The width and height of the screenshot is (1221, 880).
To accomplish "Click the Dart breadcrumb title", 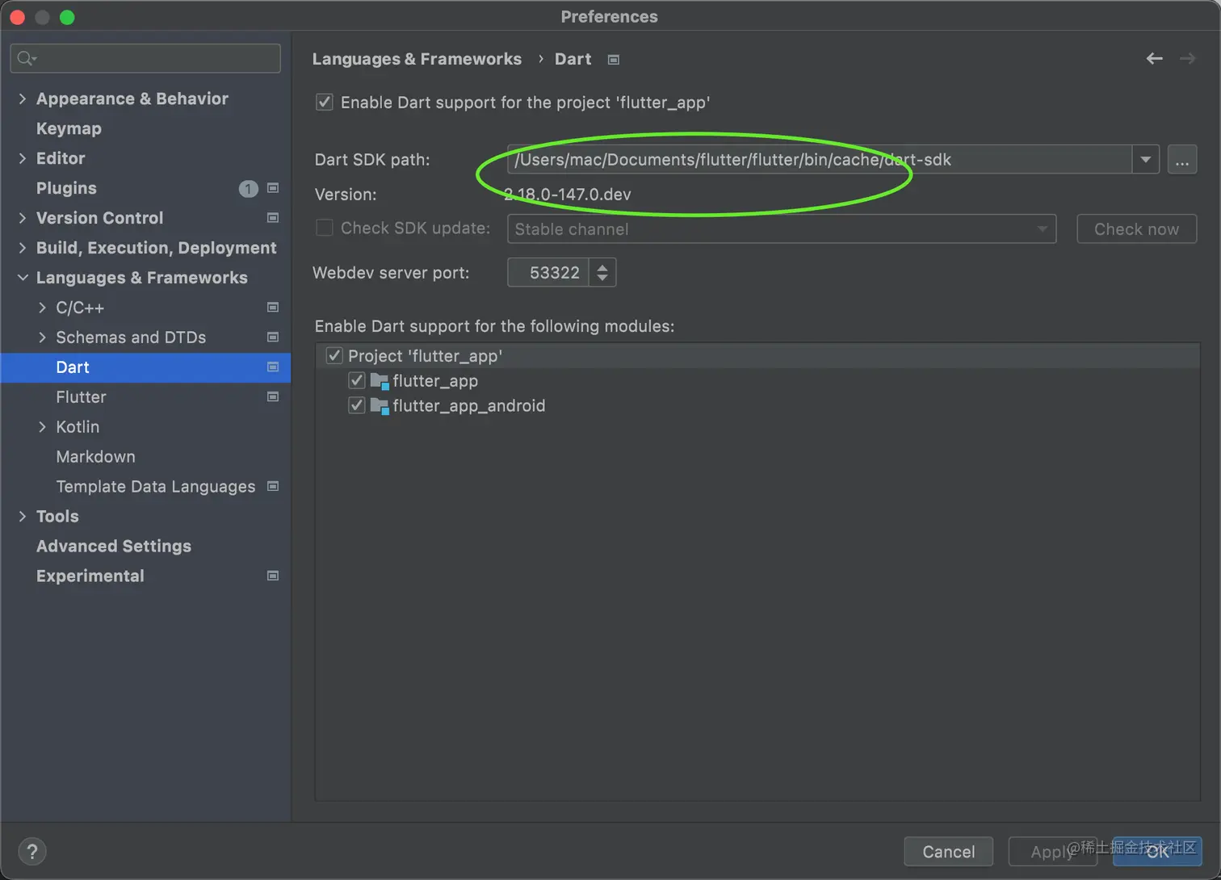I will coord(573,59).
